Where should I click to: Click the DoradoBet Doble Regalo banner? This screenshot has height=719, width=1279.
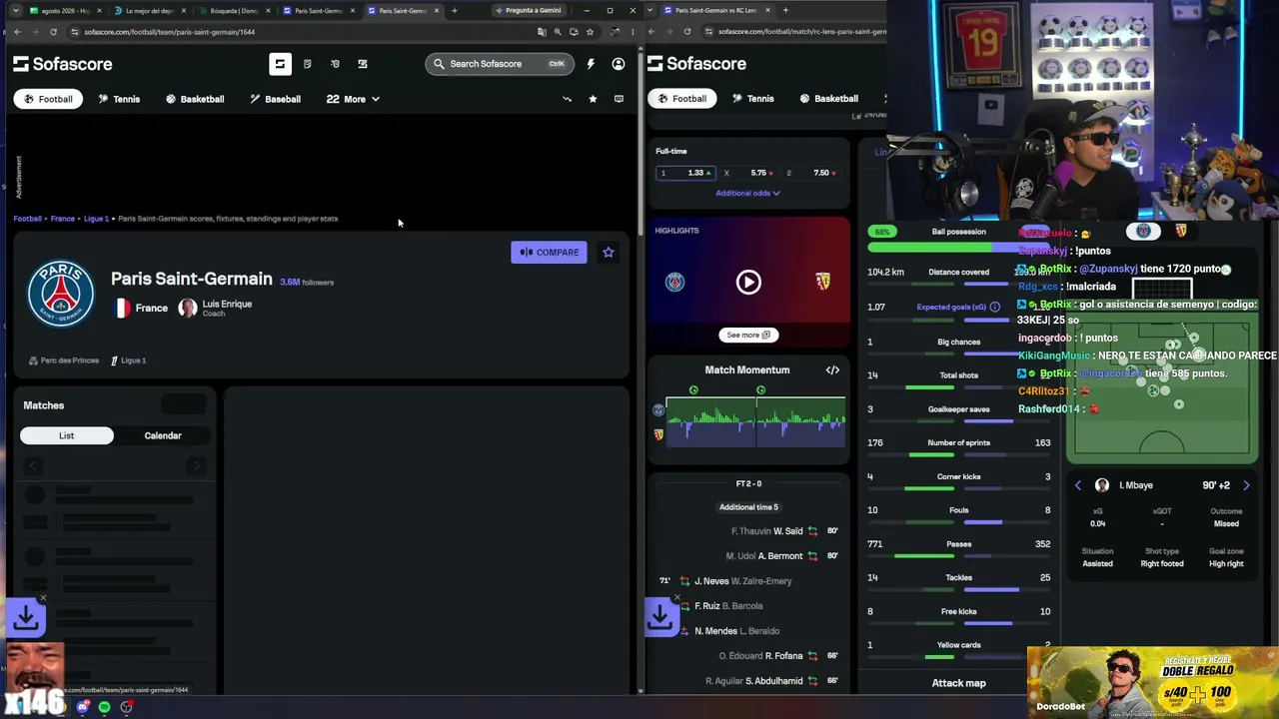click(1153, 682)
